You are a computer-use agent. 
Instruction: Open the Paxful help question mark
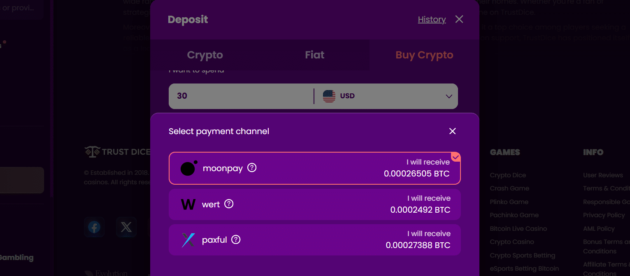coord(235,239)
